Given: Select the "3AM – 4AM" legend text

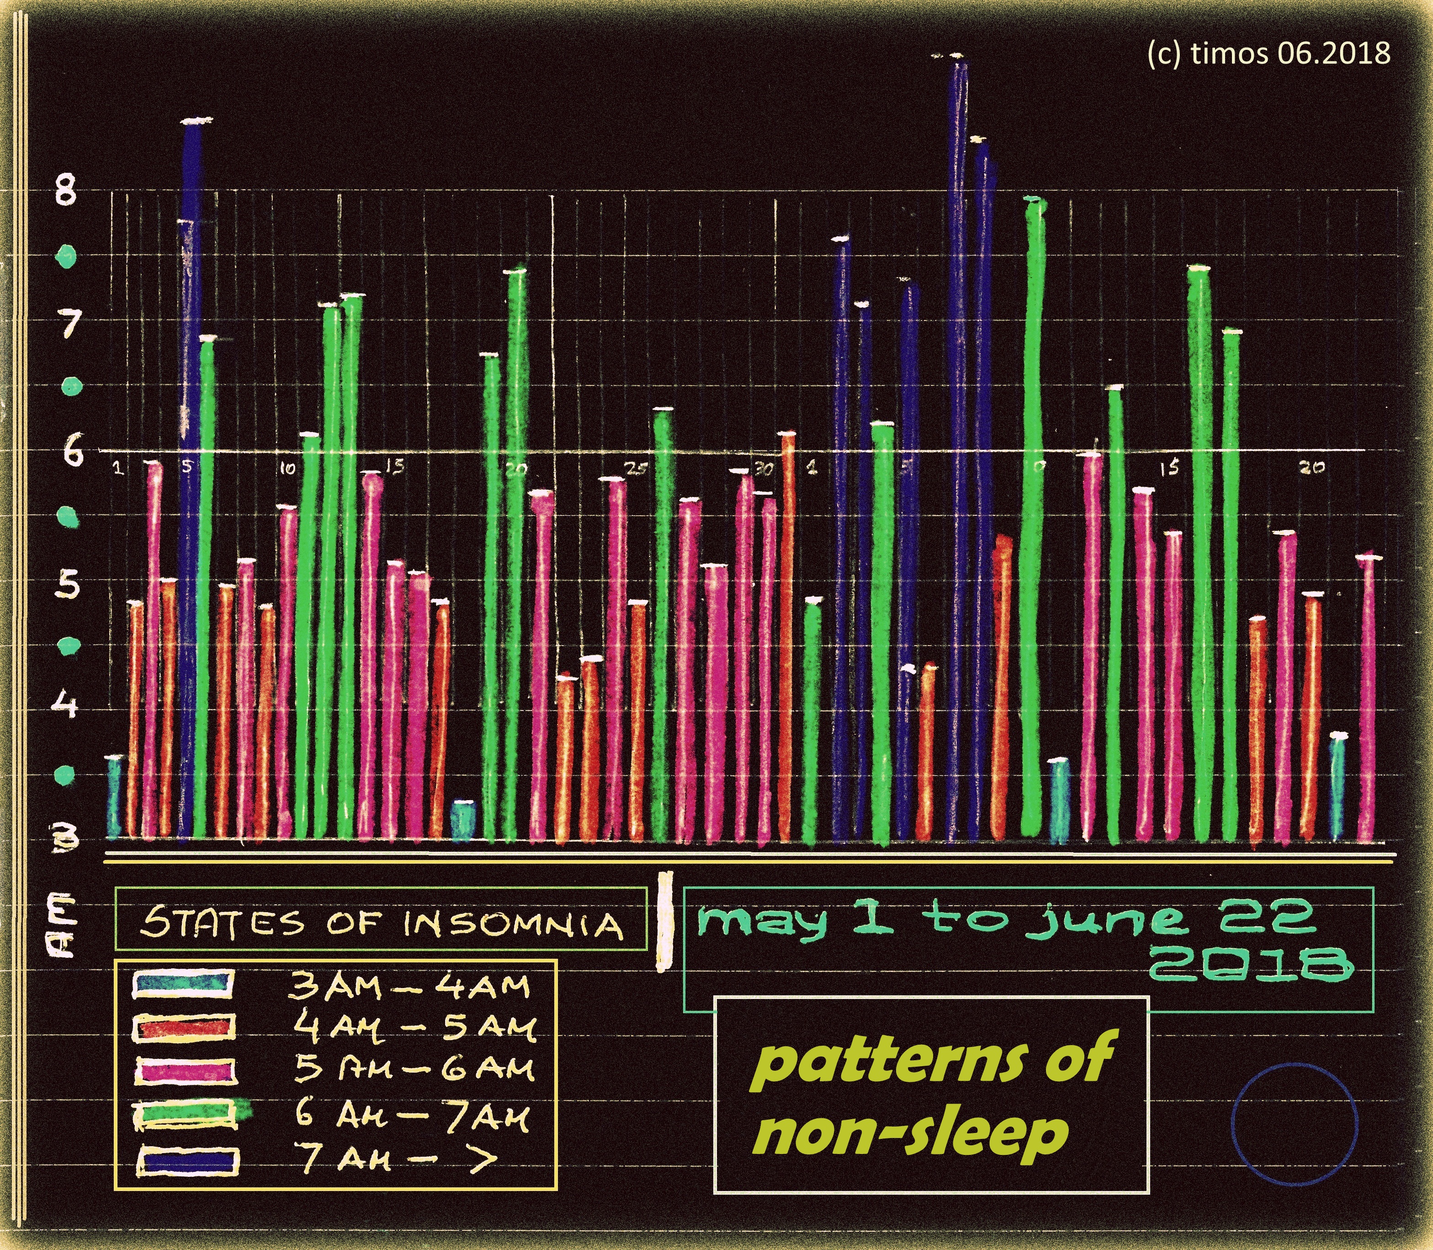Looking at the screenshot, I should click(409, 986).
